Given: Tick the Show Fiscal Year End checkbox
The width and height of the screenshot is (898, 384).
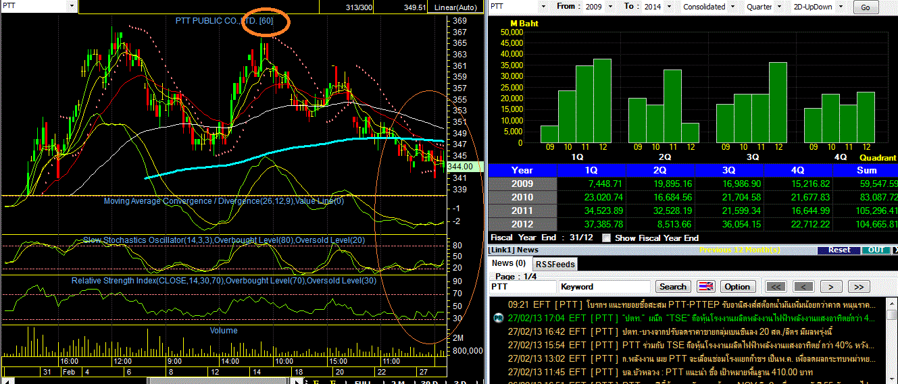Looking at the screenshot, I should (x=606, y=238).
